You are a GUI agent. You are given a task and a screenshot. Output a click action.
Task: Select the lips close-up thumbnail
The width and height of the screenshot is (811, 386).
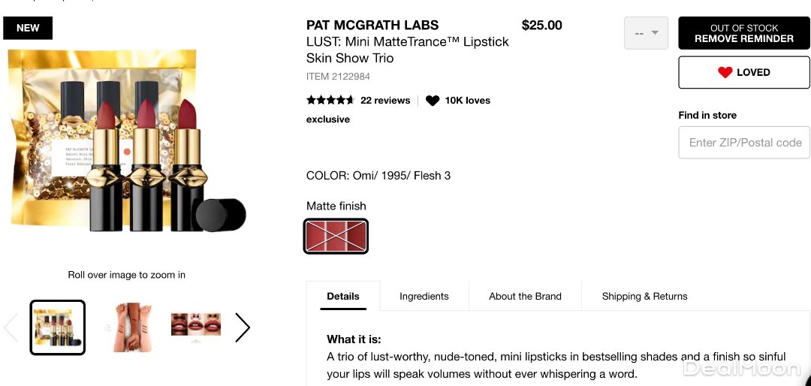pyautogui.click(x=196, y=324)
